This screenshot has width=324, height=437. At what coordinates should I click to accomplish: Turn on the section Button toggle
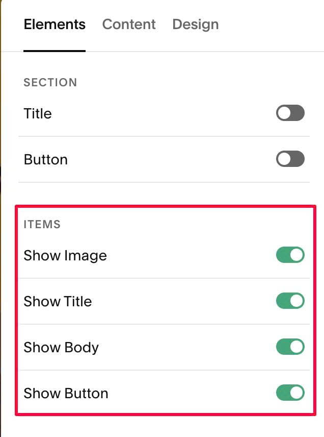pyautogui.click(x=290, y=159)
